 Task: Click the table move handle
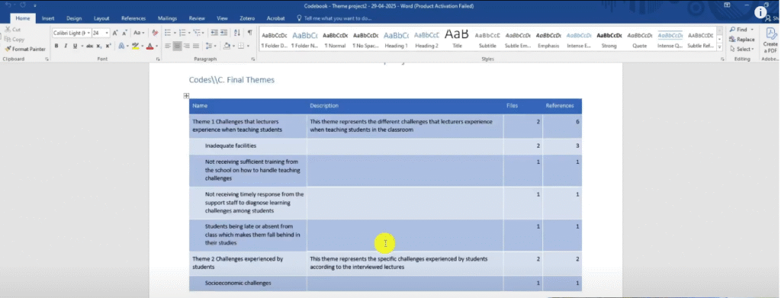pos(186,95)
